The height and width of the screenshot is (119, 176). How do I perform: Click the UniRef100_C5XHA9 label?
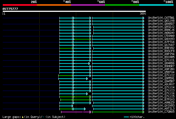click(x=161, y=36)
